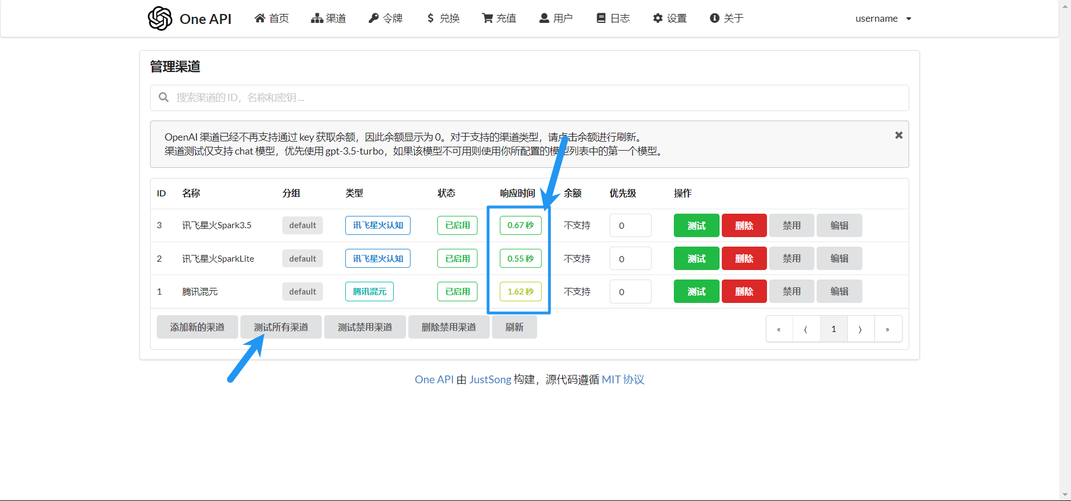Click the One API logo icon
The width and height of the screenshot is (1071, 501).
point(160,18)
